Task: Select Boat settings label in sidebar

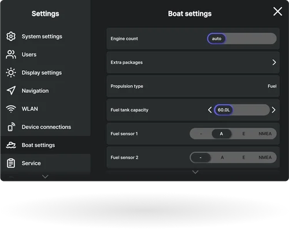Action: tap(38, 145)
